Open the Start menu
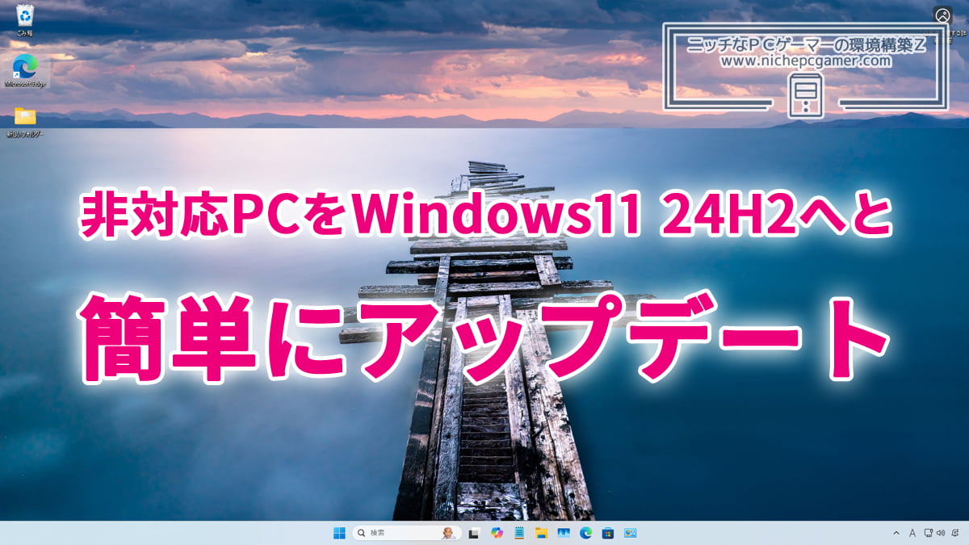Image resolution: width=969 pixels, height=545 pixels. click(x=339, y=533)
